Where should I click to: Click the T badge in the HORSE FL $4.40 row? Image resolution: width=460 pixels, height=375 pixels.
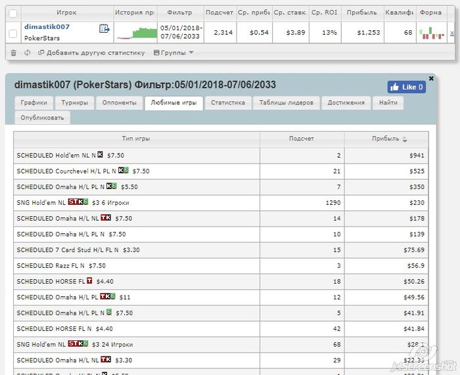pyautogui.click(x=89, y=280)
